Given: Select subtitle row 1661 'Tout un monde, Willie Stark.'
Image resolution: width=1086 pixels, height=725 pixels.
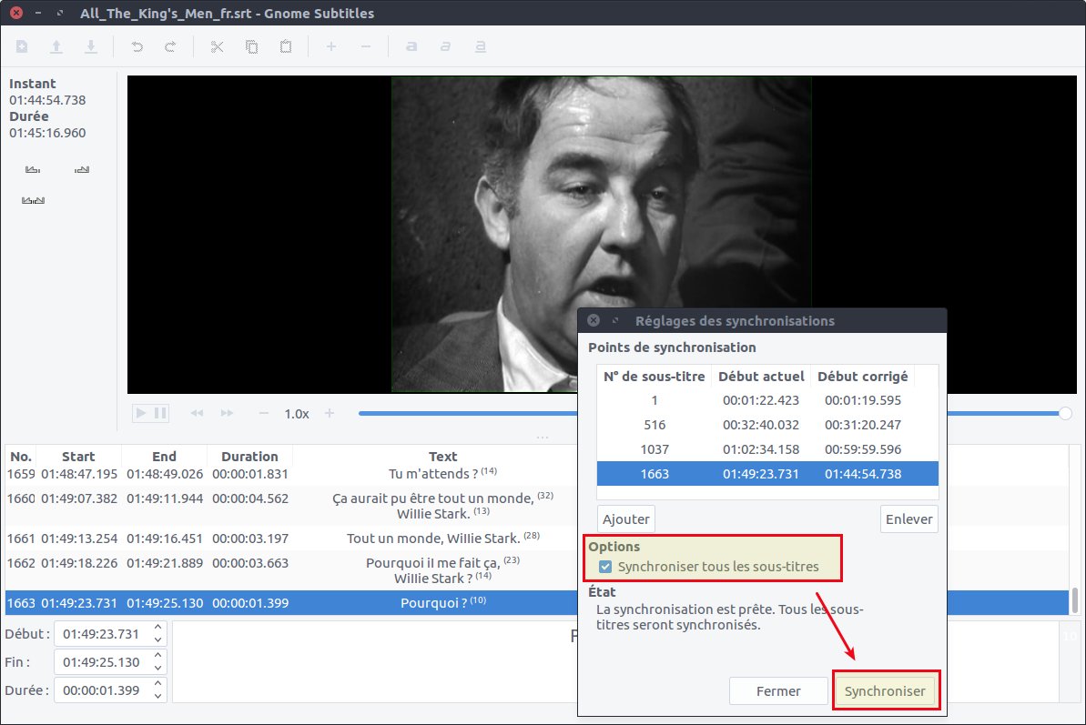Looking at the screenshot, I should point(291,539).
